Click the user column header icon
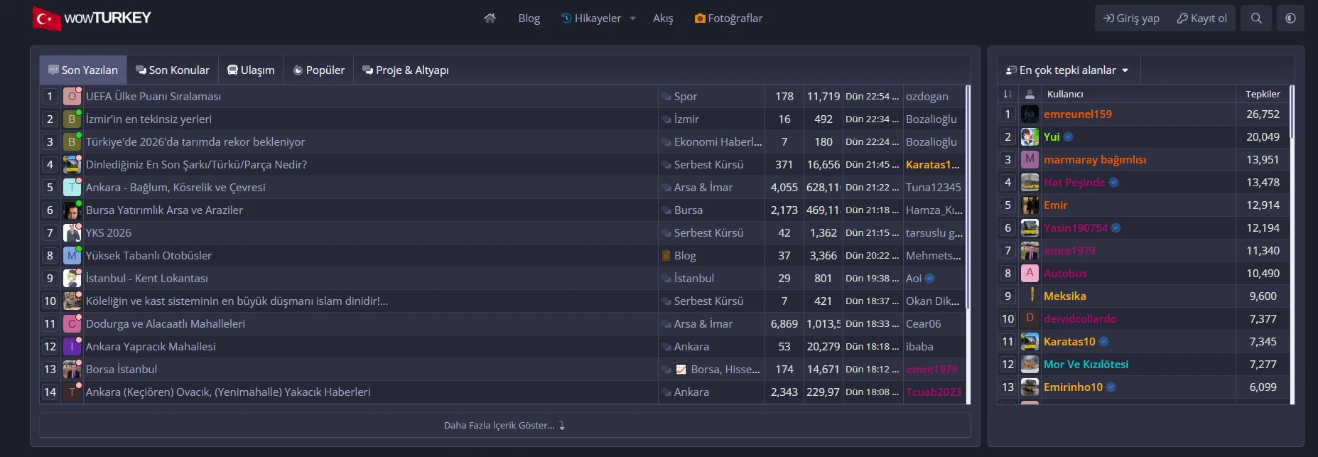The height and width of the screenshot is (457, 1318). click(x=1030, y=94)
